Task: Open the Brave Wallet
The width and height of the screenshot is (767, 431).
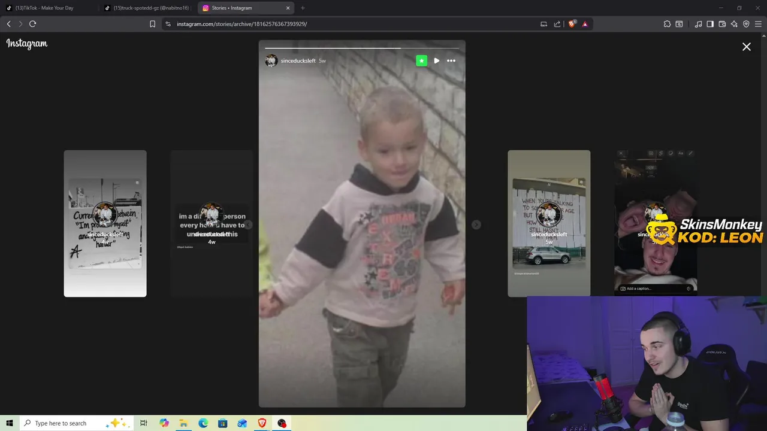Action: [x=722, y=24]
